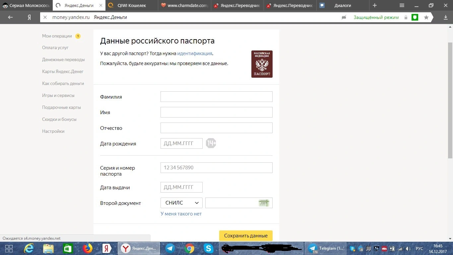Click the Russian passport cover image
The height and width of the screenshot is (255, 453).
tap(262, 64)
